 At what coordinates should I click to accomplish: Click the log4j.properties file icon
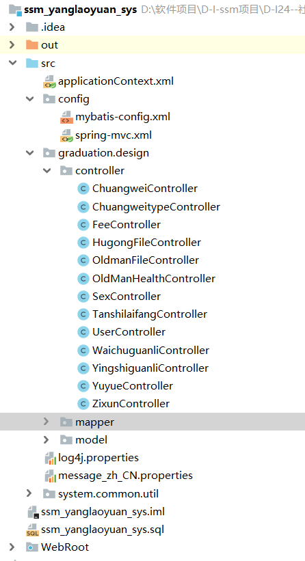point(50,458)
